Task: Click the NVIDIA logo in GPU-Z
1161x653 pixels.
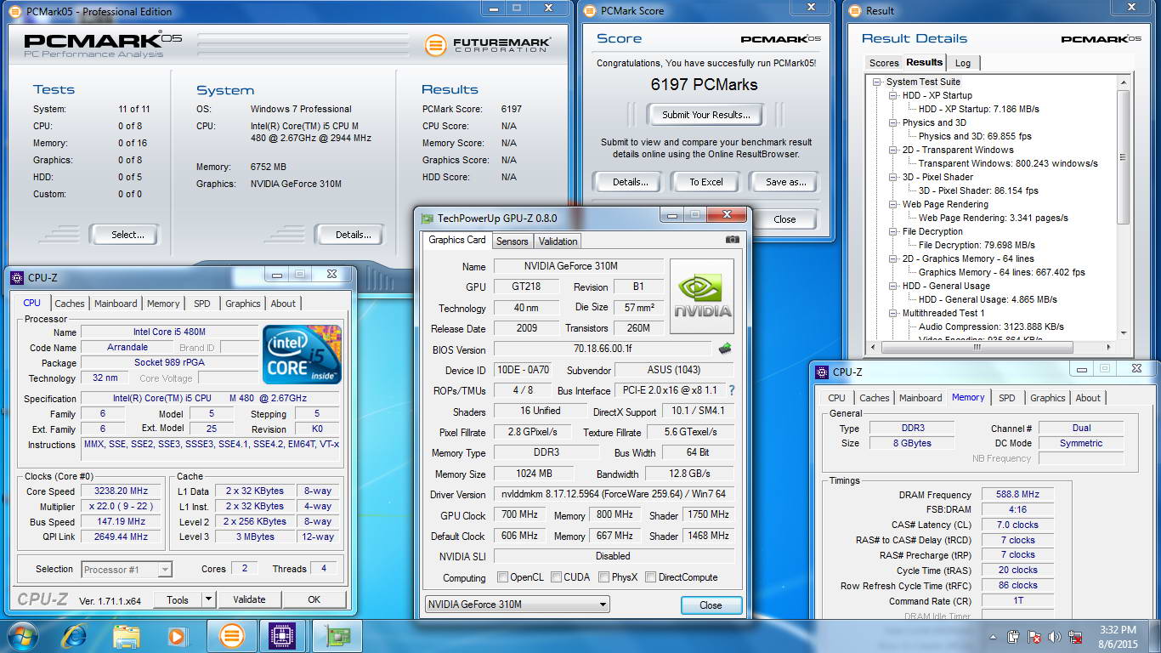Action: pos(702,298)
